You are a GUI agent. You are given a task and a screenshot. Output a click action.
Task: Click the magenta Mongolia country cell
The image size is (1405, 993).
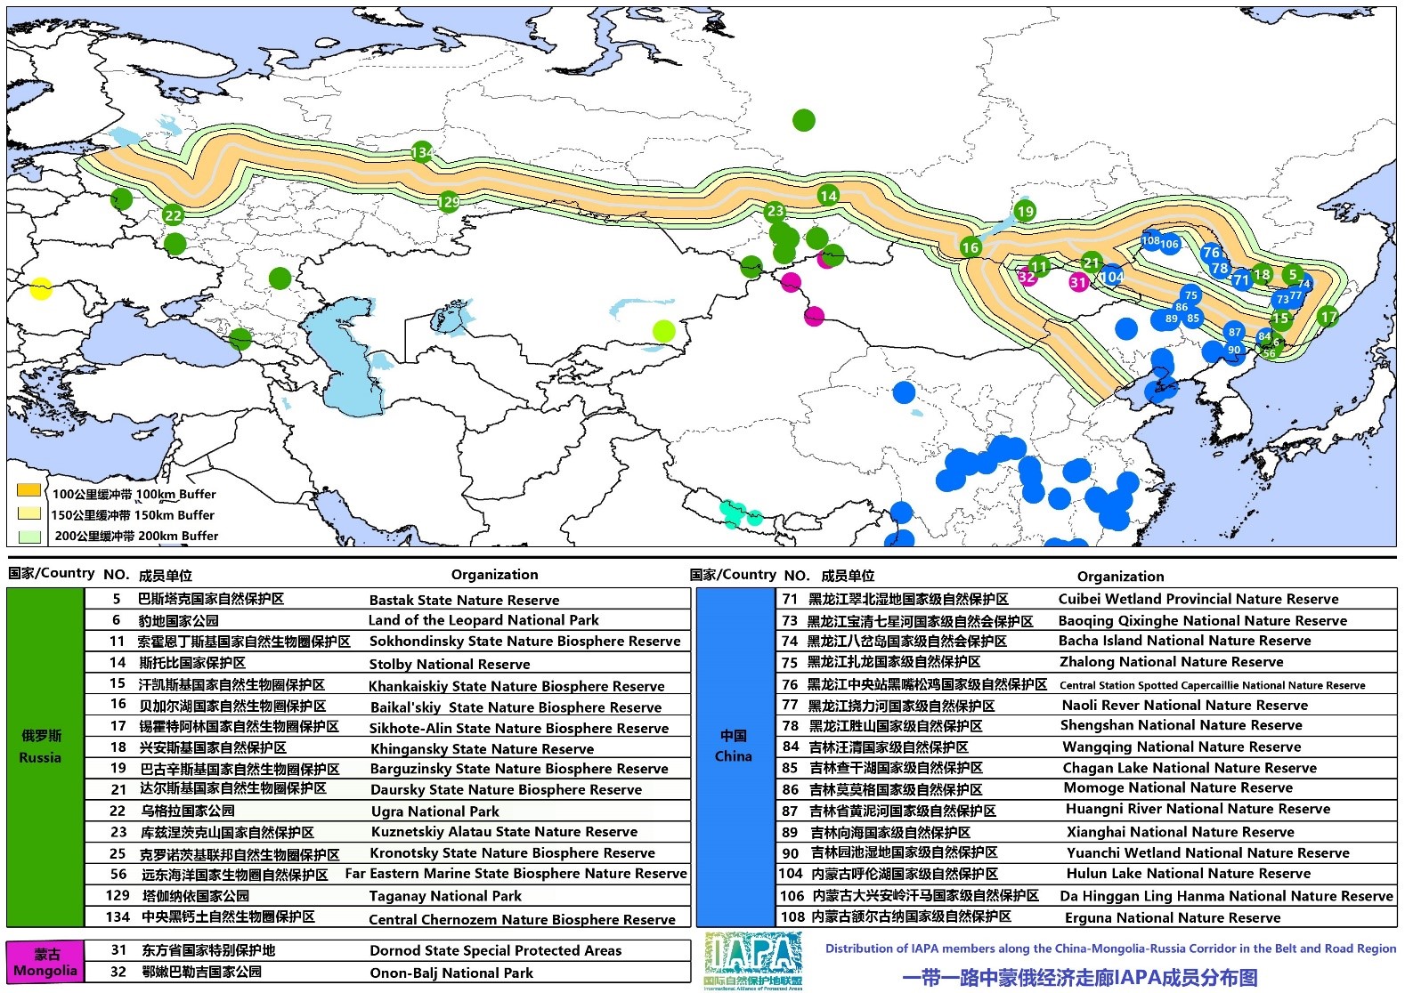pyautogui.click(x=45, y=962)
